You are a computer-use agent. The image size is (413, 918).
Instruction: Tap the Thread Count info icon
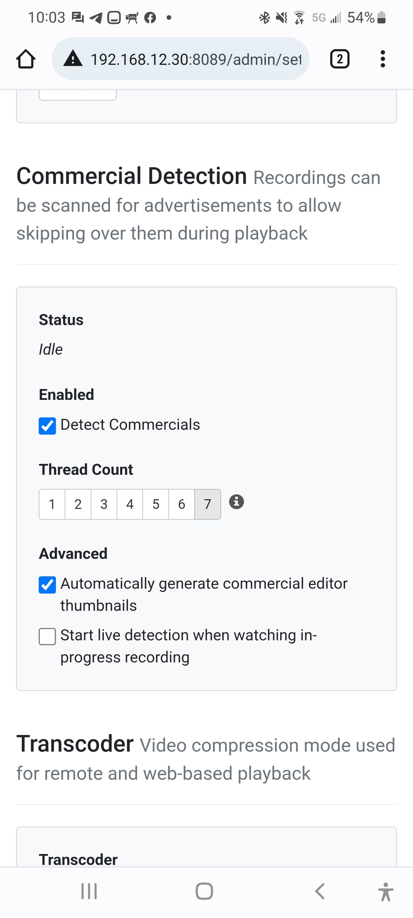click(x=236, y=502)
